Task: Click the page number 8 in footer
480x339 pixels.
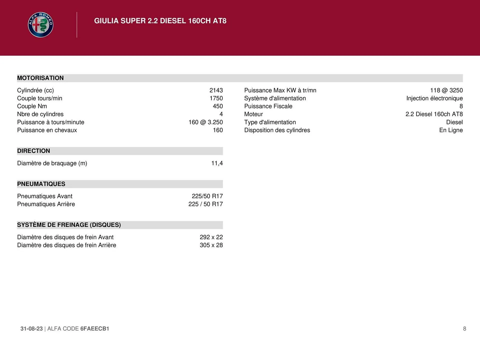Action: click(x=464, y=329)
